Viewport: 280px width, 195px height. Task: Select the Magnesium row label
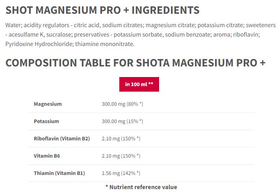[48, 104]
